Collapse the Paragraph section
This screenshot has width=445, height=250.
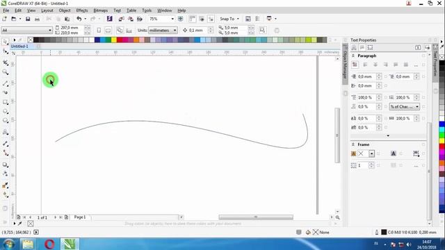click(353, 56)
